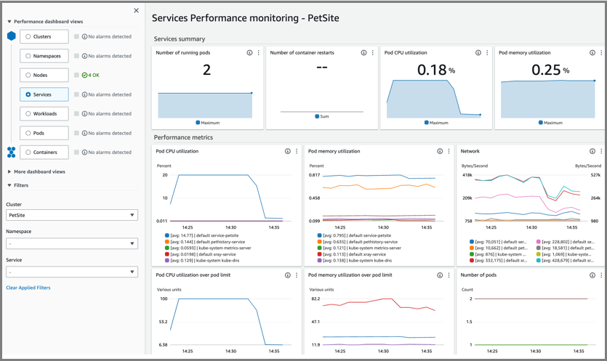Open info for summary Pod memory utilization
Image resolution: width=607 pixels, height=361 pixels.
tap(592, 52)
